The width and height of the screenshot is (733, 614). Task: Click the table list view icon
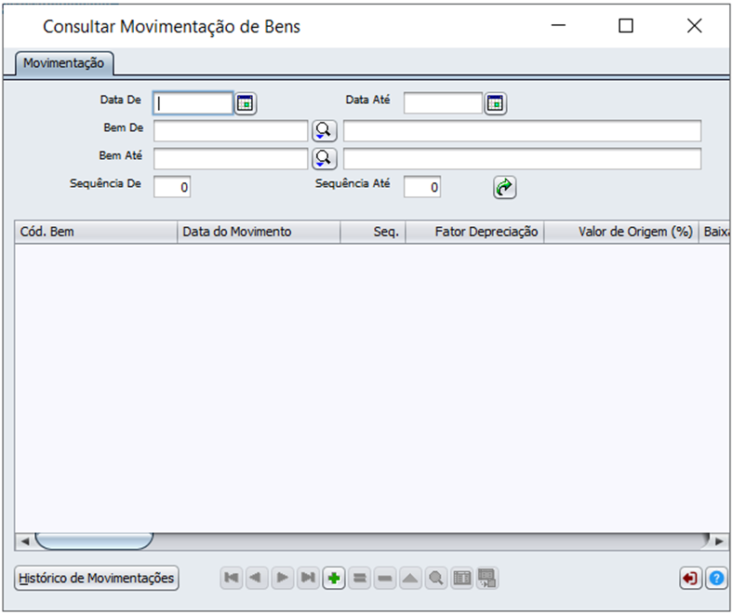click(x=462, y=578)
